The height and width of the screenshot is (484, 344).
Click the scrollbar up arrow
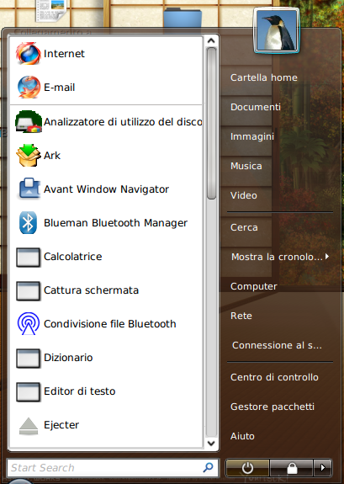coord(211,40)
